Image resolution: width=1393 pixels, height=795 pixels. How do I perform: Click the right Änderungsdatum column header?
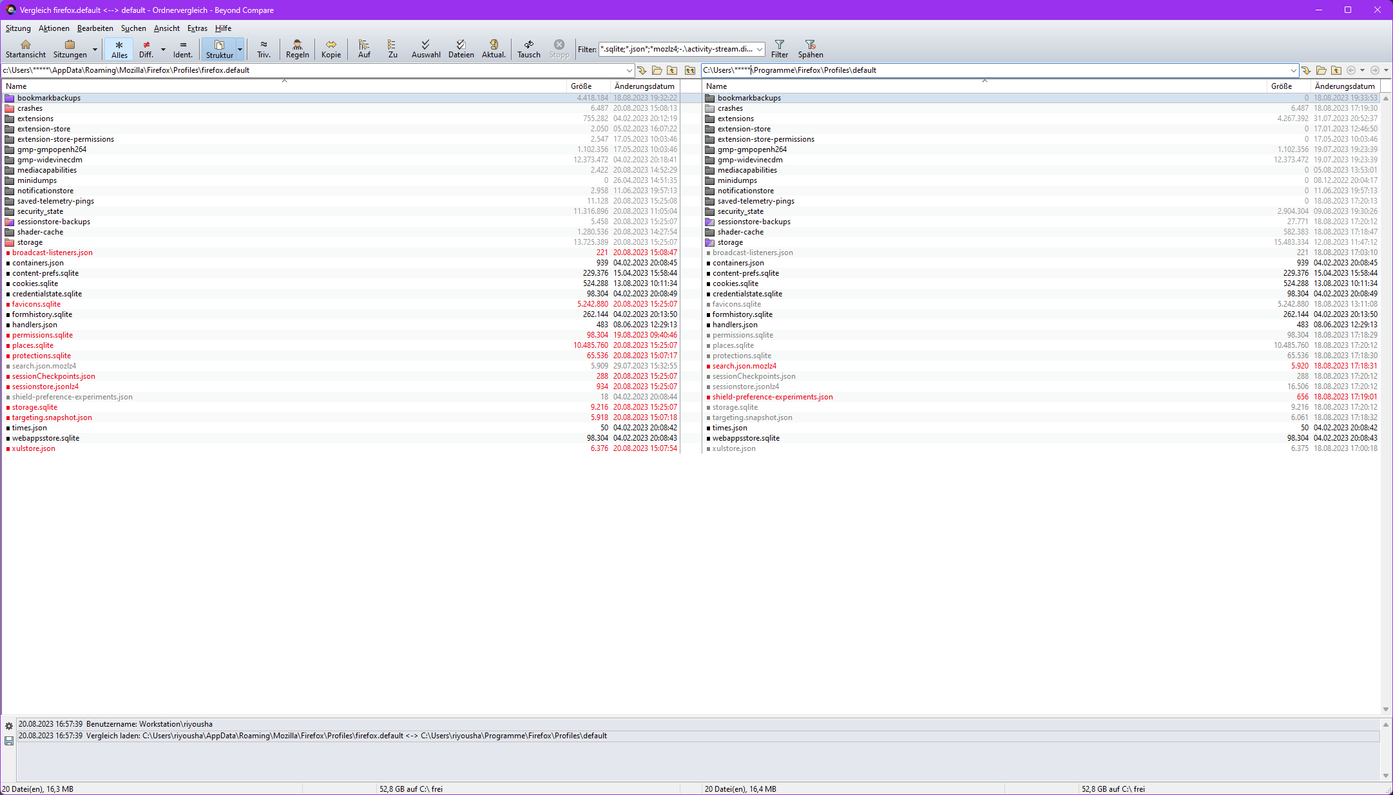[x=1344, y=86]
